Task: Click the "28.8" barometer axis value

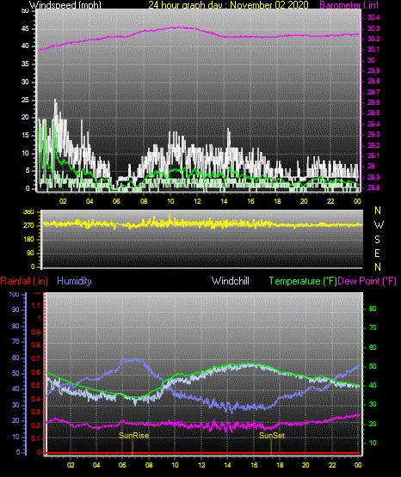Action: click(x=373, y=187)
